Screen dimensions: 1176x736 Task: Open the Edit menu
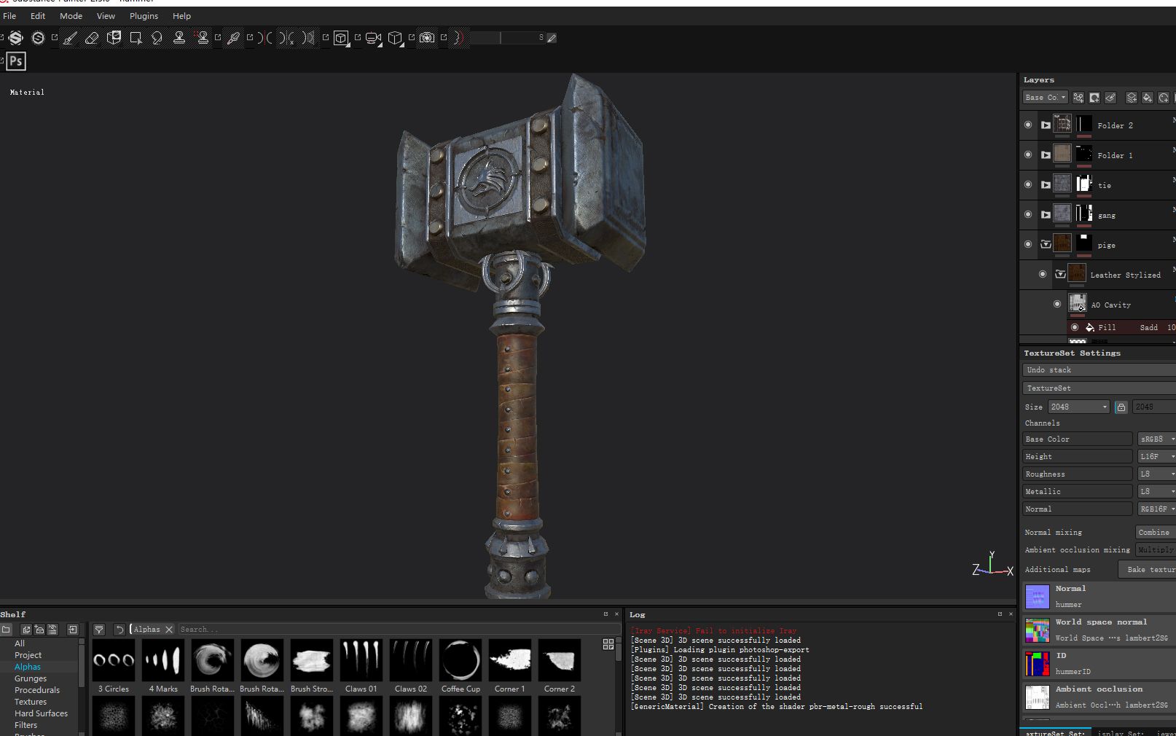click(x=38, y=16)
